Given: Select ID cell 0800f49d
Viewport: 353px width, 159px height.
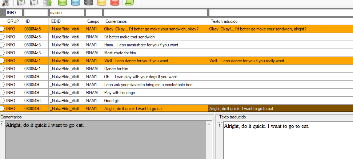Looking at the screenshot, I should click(x=36, y=100).
